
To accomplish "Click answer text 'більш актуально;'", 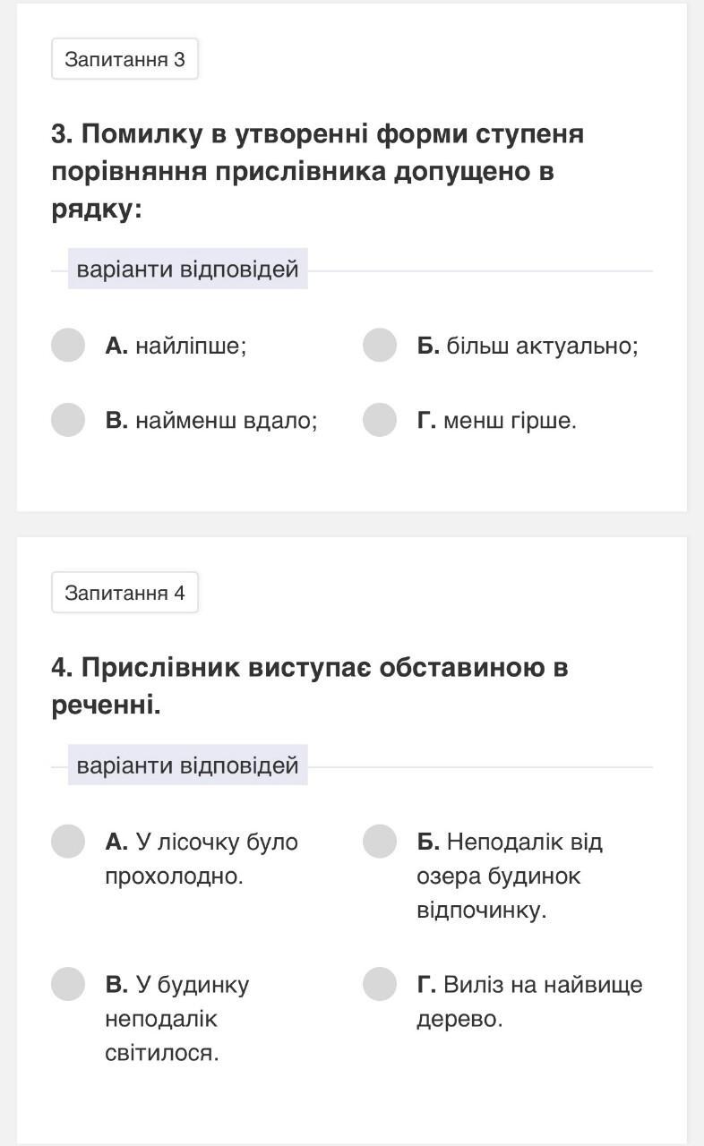I will pos(542,346).
